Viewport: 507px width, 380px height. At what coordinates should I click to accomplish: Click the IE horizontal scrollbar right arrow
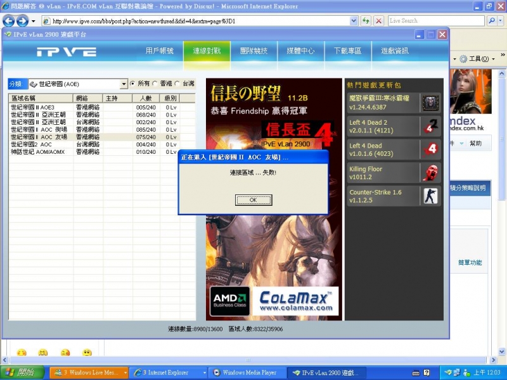[x=493, y=360]
